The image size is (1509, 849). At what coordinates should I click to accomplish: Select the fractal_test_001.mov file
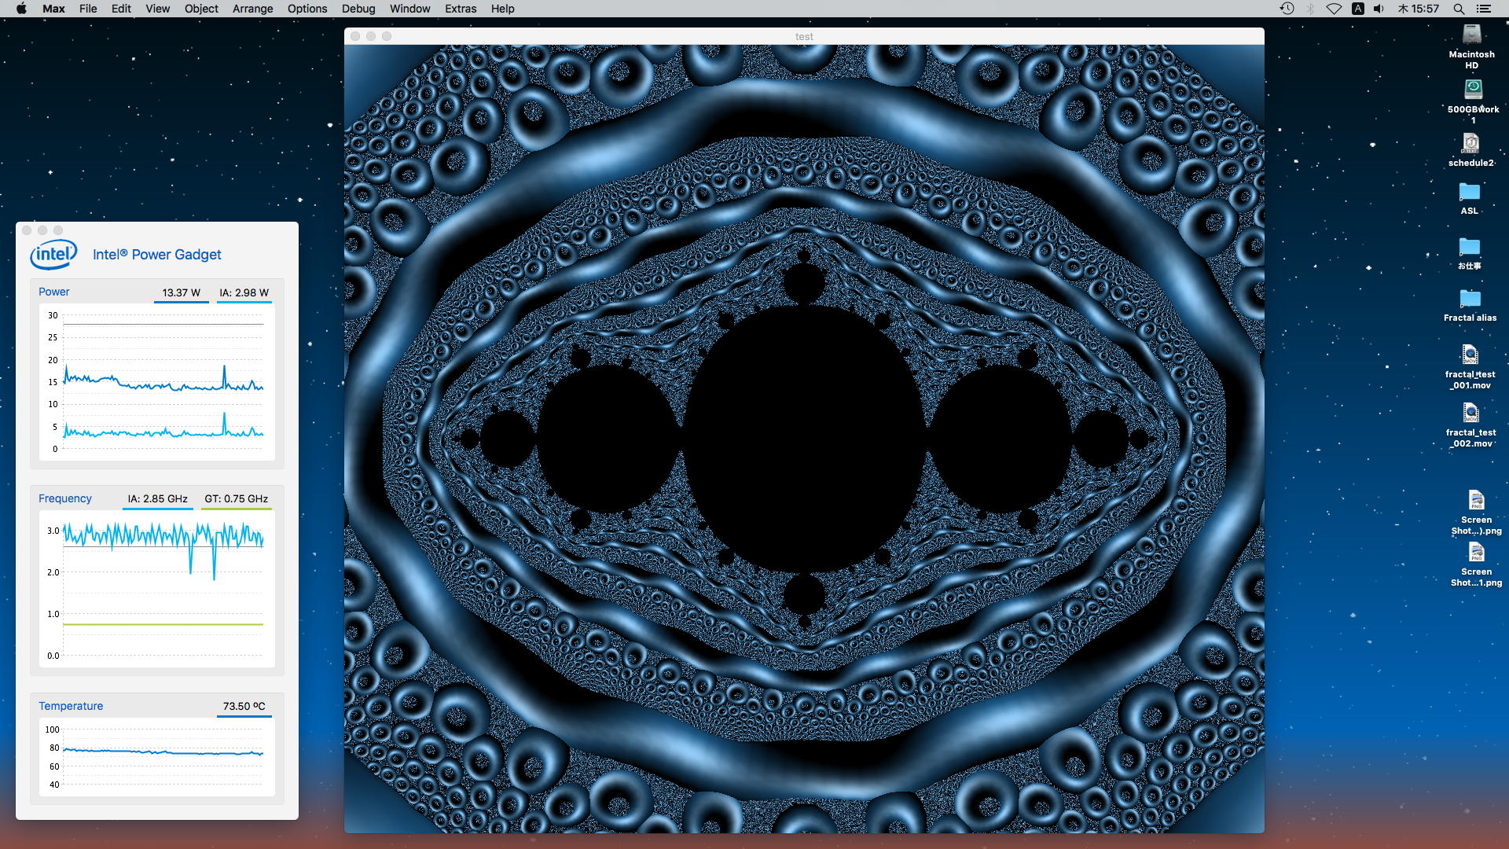1470,355
